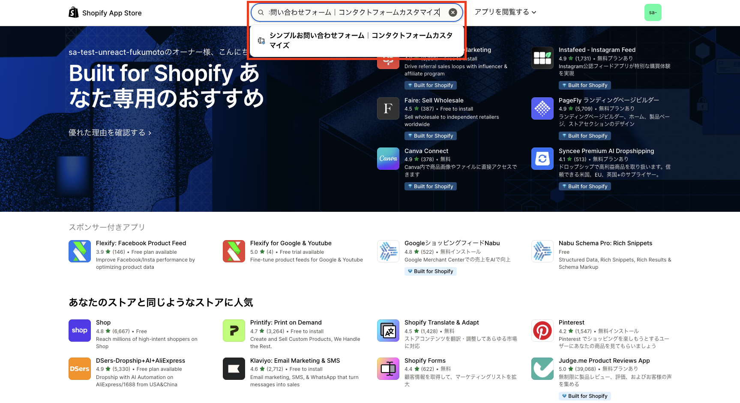Click the スポンサー付きアプリ heading
This screenshot has height=403, width=740.
click(107, 227)
